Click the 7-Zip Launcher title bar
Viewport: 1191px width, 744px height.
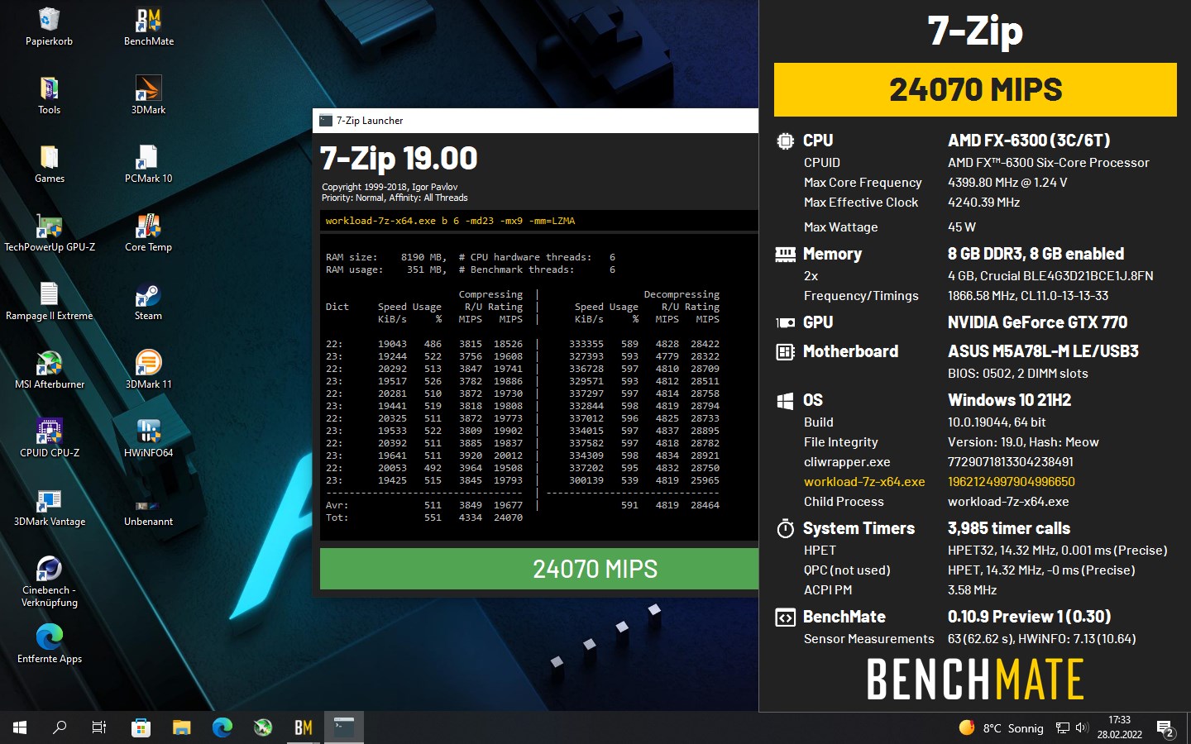pyautogui.click(x=535, y=120)
